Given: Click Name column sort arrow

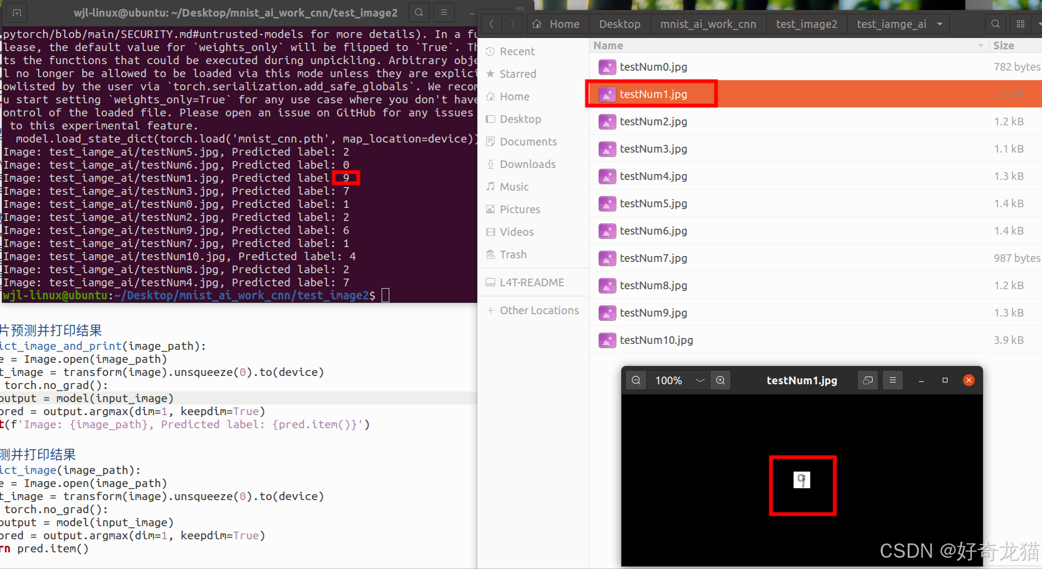Looking at the screenshot, I should pos(980,46).
